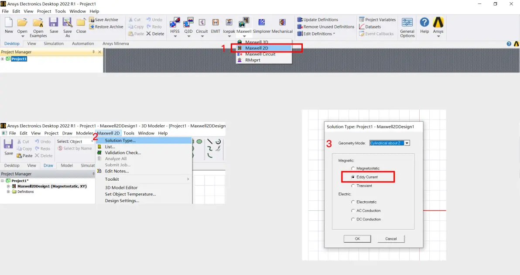Click the Open Examples folder icon
Viewport: 520px width, 275px height.
[38, 27]
